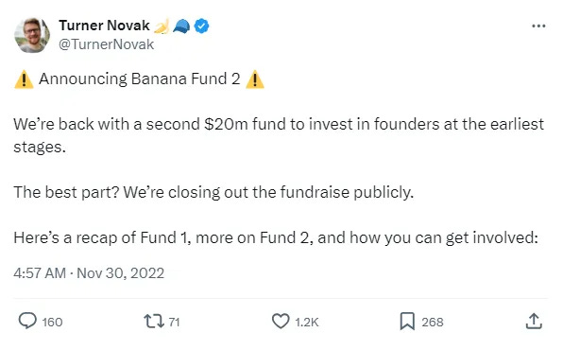Image resolution: width=563 pixels, height=350 pixels.
Task: Click the Turner Novak display name
Action: 104,26
